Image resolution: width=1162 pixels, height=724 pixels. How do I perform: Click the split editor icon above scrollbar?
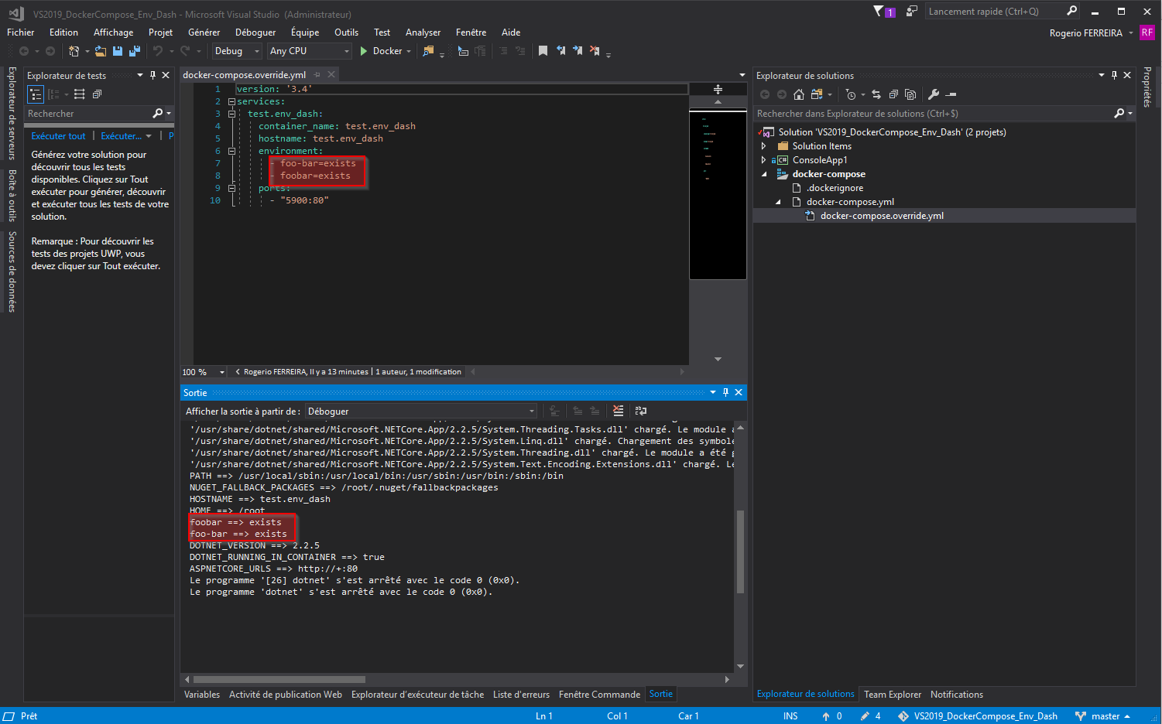(718, 89)
